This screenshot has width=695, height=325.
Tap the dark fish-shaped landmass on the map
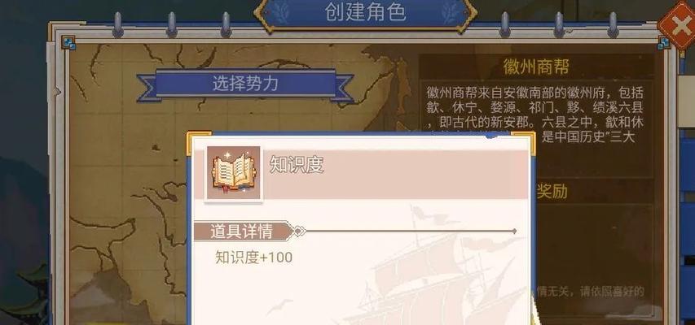pos(402,87)
